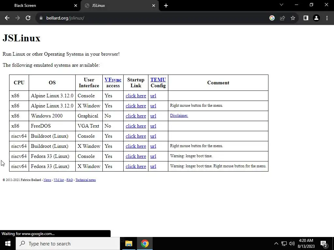This screenshot has width=334, height=250.
Task: Click the browser forward arrow
Action: (x=18, y=18)
